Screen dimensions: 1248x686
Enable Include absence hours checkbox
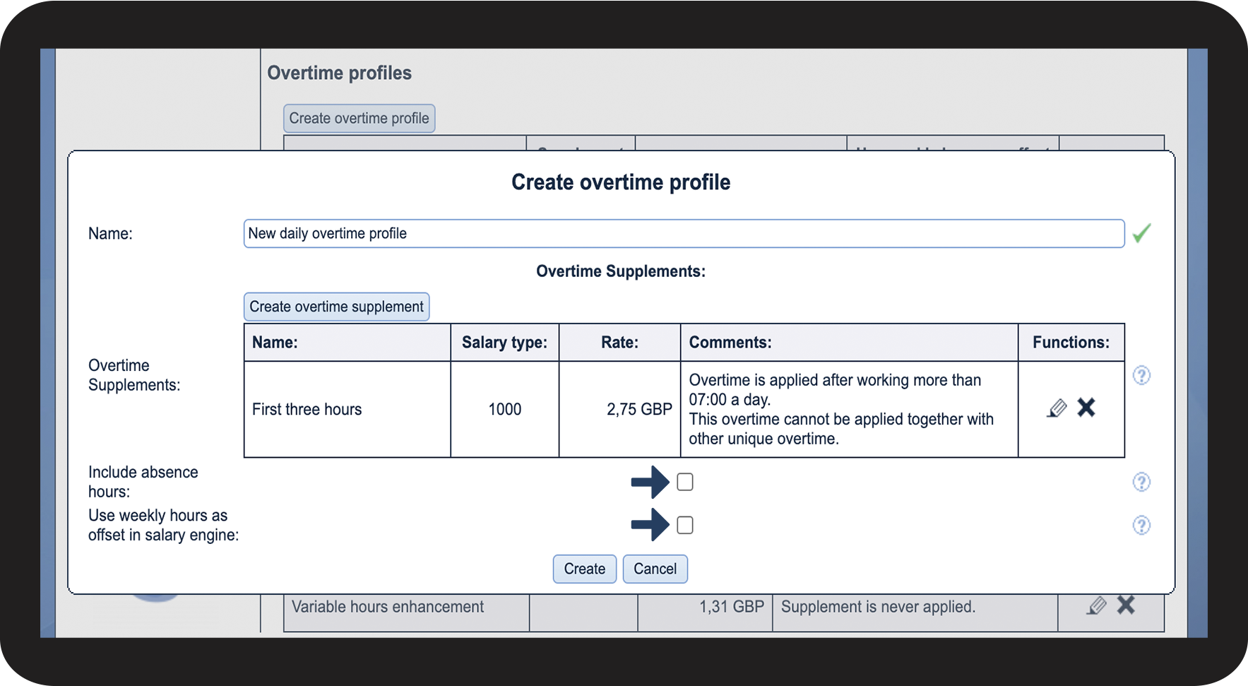coord(685,482)
